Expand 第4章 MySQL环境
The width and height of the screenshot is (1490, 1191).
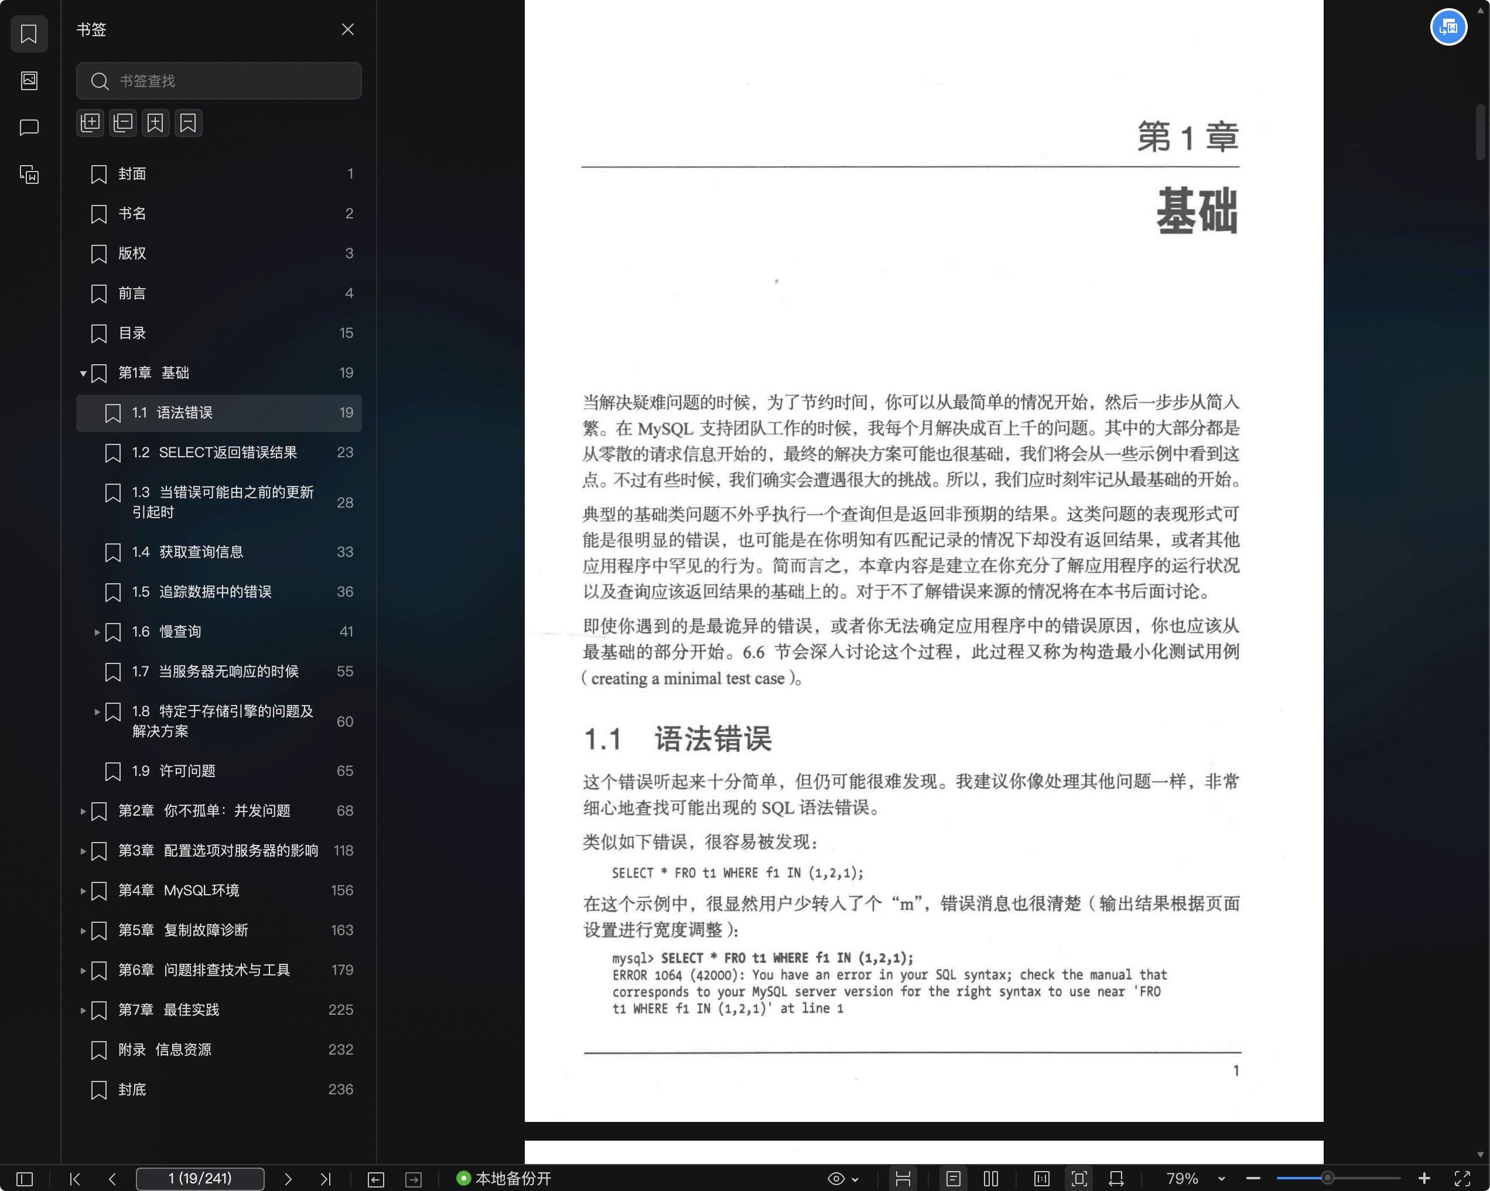(83, 891)
